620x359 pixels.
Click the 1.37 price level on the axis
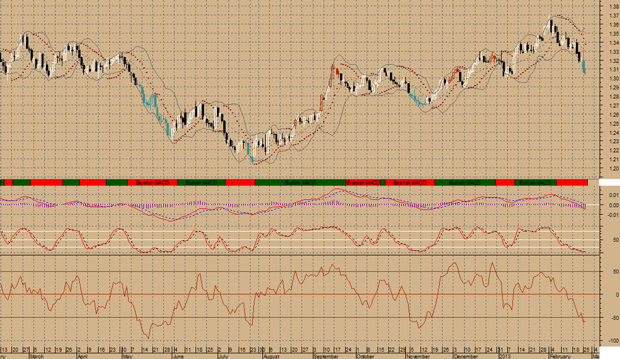(x=614, y=16)
